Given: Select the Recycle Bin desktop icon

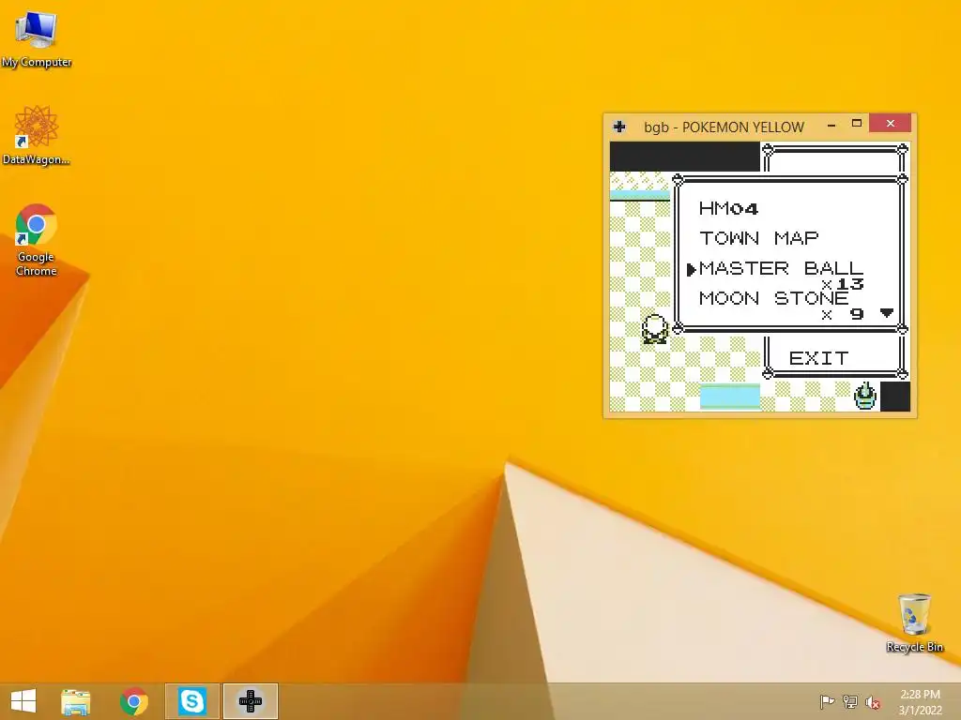Looking at the screenshot, I should [914, 622].
